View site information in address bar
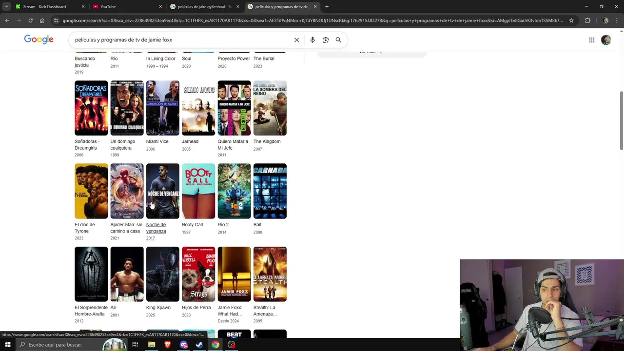Image resolution: width=624 pixels, height=351 pixels. 56,20
